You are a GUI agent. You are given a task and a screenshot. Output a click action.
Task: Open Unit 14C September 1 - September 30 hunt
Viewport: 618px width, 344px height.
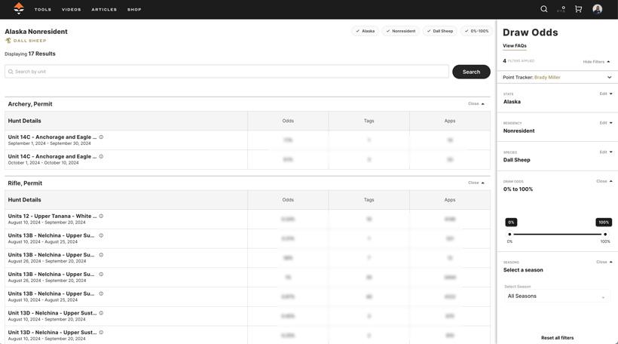click(x=52, y=137)
